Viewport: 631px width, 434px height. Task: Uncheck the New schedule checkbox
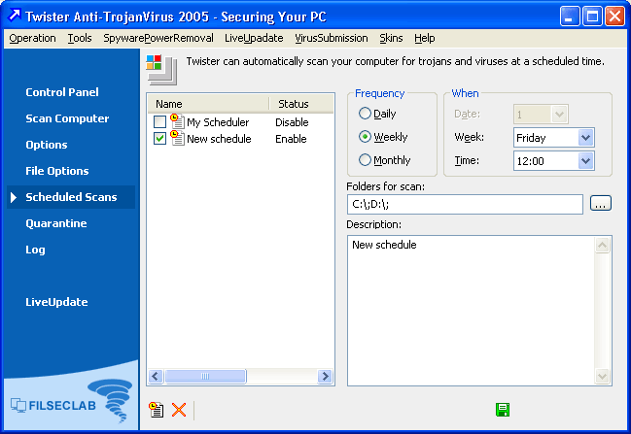(x=160, y=139)
